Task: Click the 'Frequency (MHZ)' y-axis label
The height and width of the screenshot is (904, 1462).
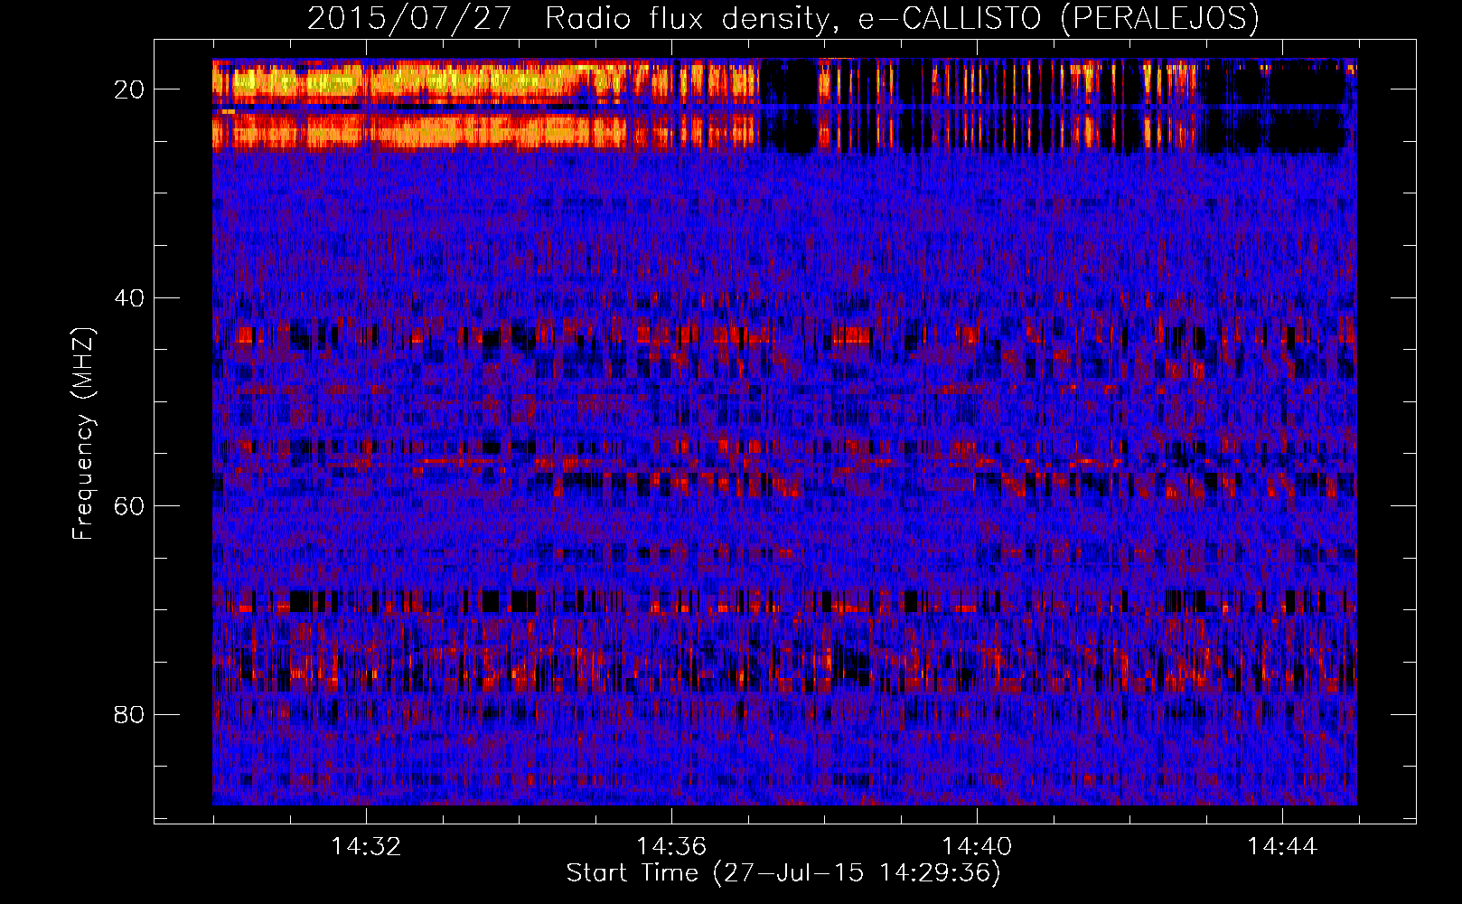Action: pos(83,434)
